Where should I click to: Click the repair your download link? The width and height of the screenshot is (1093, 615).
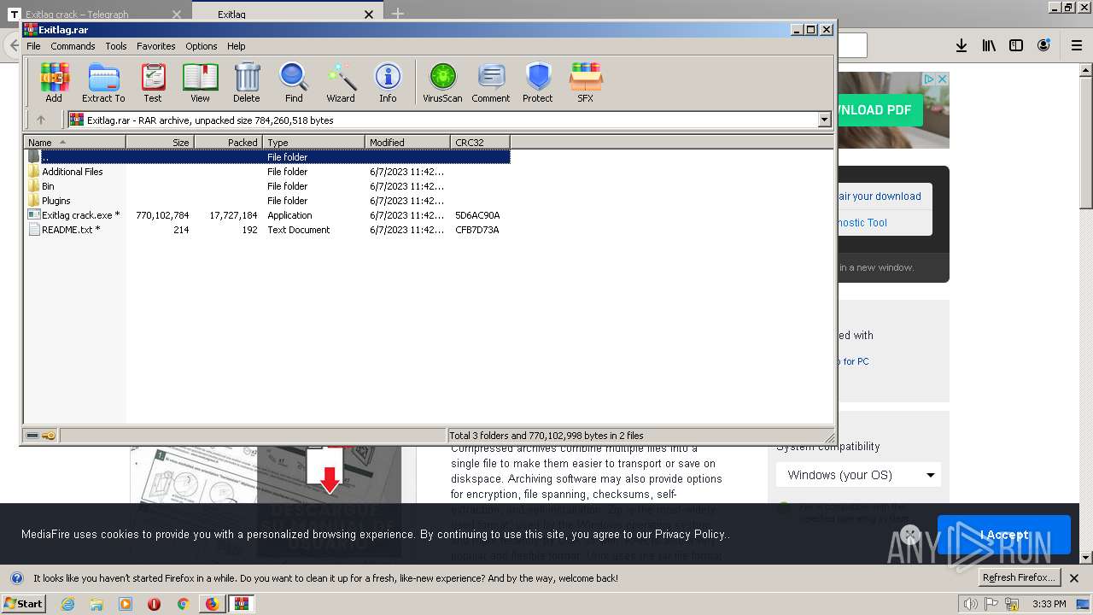point(879,196)
